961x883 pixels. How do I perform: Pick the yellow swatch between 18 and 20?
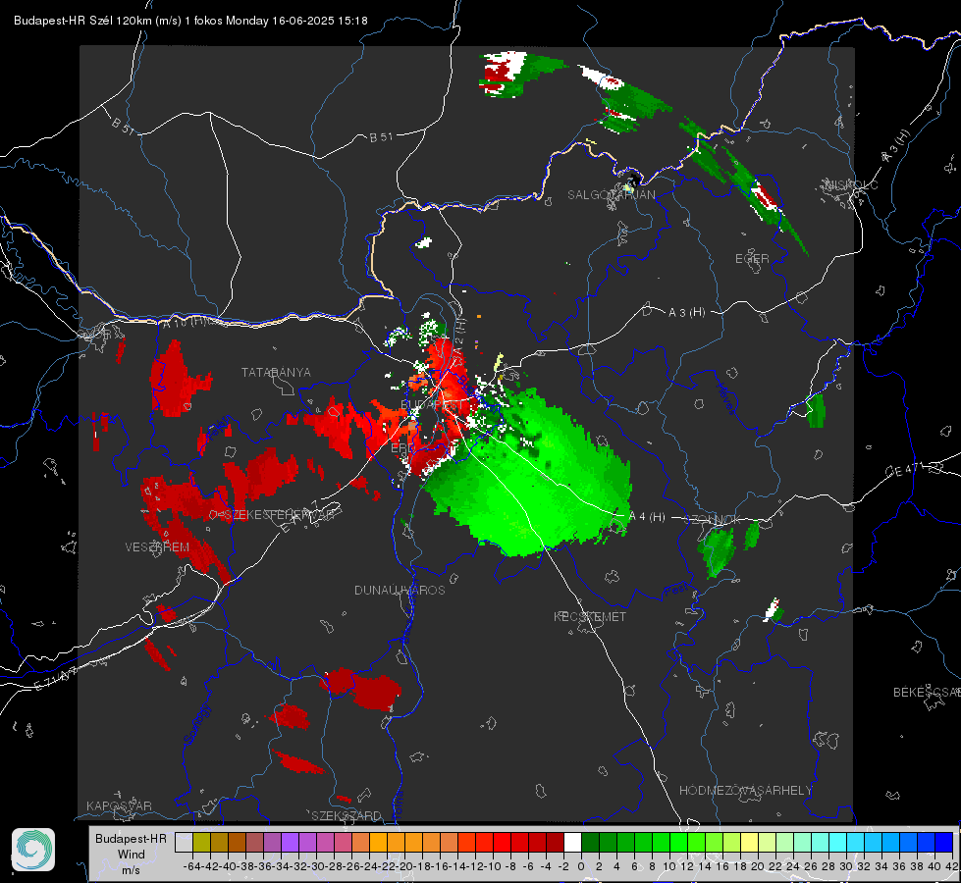coord(749,843)
